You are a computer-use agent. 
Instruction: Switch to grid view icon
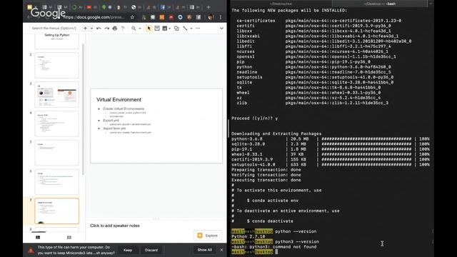click(x=69, y=238)
